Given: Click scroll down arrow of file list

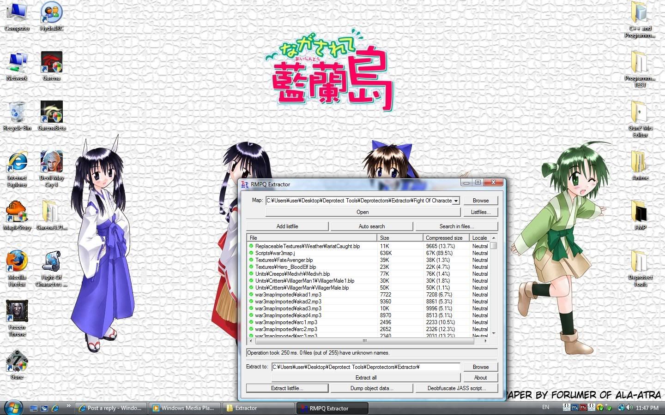Looking at the screenshot, I should (x=494, y=333).
